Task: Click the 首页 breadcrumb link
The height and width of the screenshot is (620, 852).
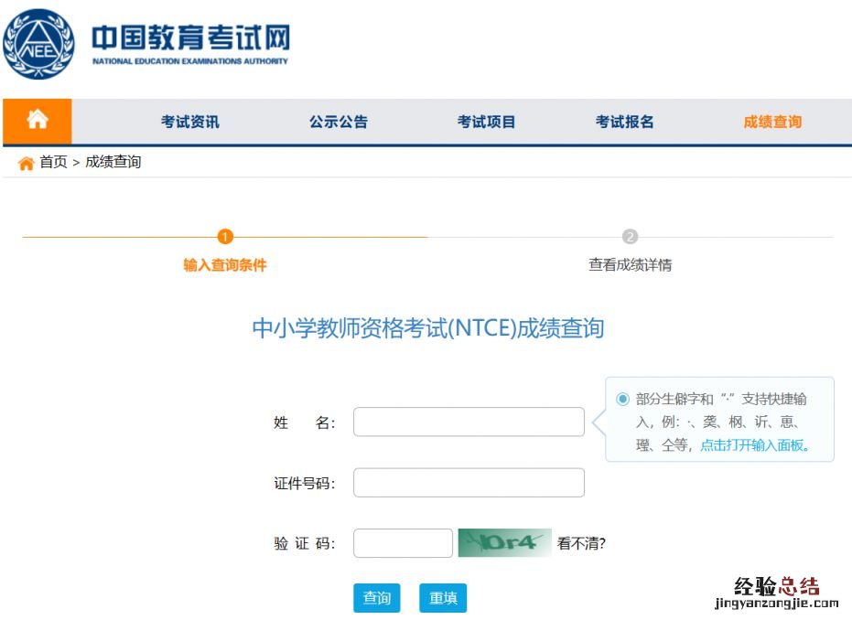Action: [x=53, y=162]
